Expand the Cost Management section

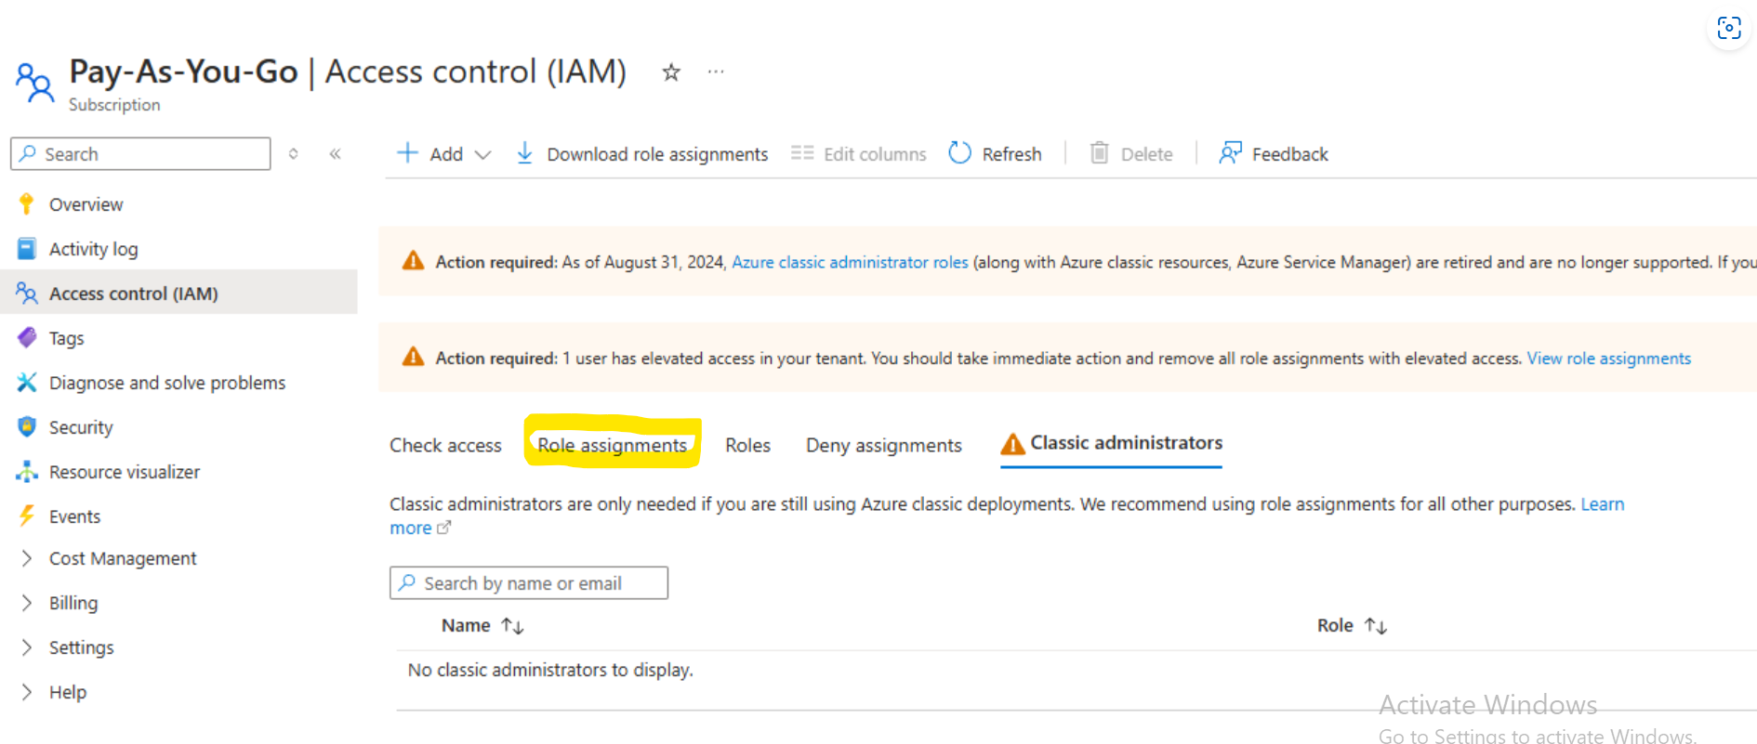[x=27, y=557]
